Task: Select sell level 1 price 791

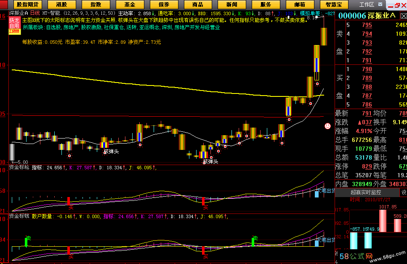Action: coord(367,60)
